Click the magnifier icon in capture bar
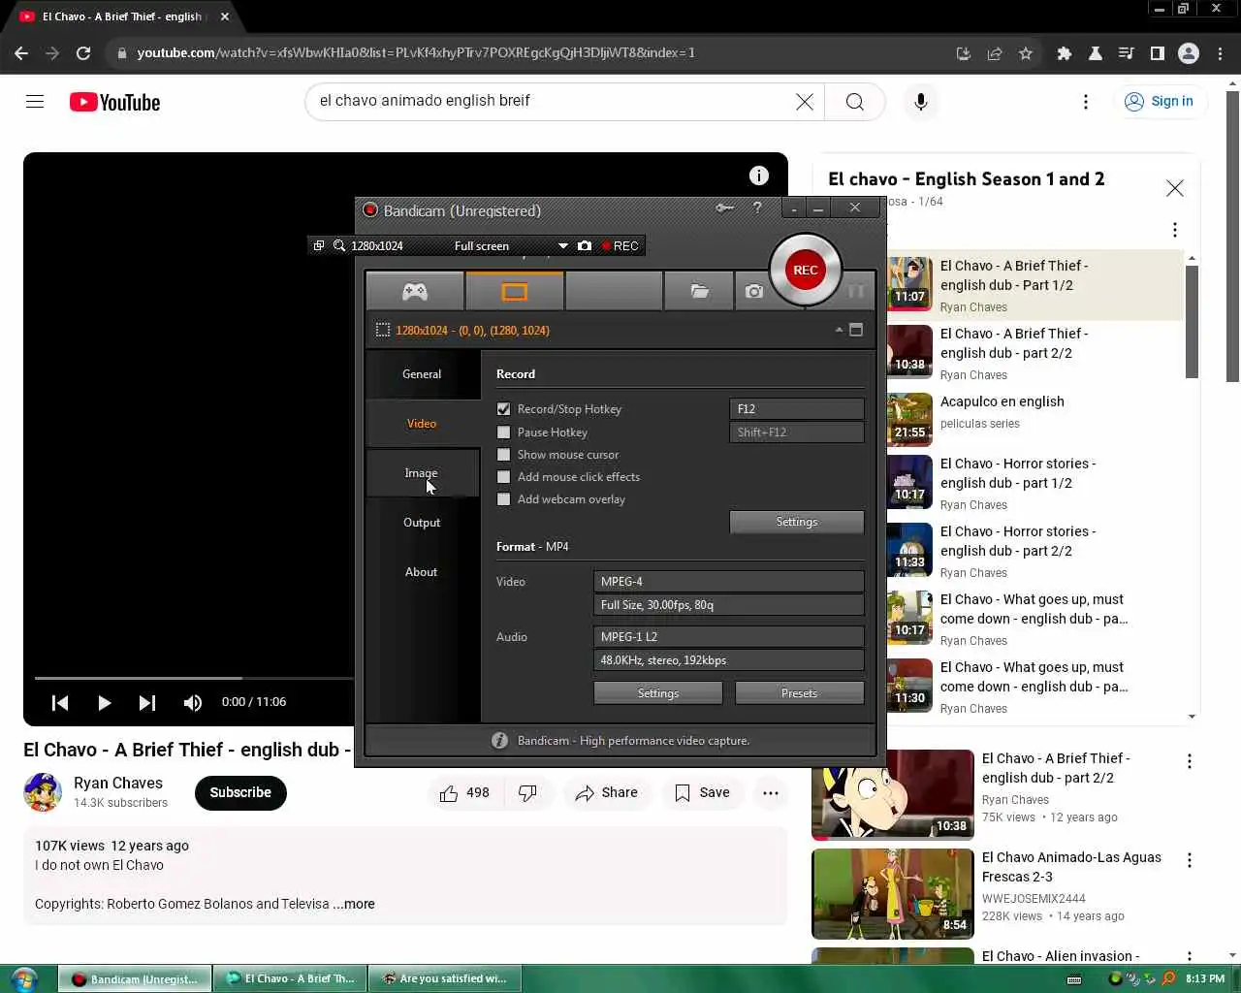The height and width of the screenshot is (993, 1241). click(x=339, y=245)
